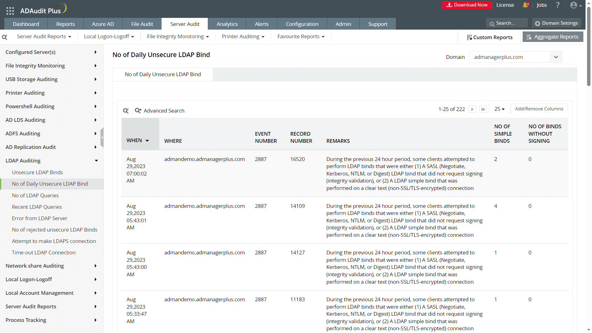Click Add/Remove Columns button
The image size is (592, 333).
coord(539,109)
